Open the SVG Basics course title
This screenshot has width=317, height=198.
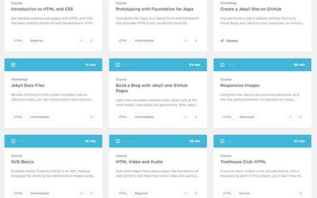22,162
